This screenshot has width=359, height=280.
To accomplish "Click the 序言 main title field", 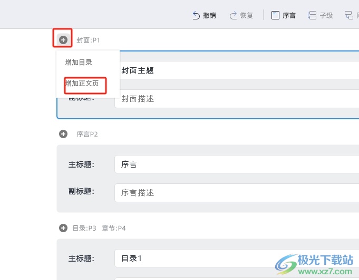I will click(237, 164).
